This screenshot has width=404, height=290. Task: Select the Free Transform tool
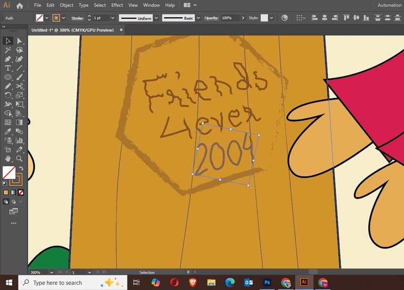(x=19, y=104)
